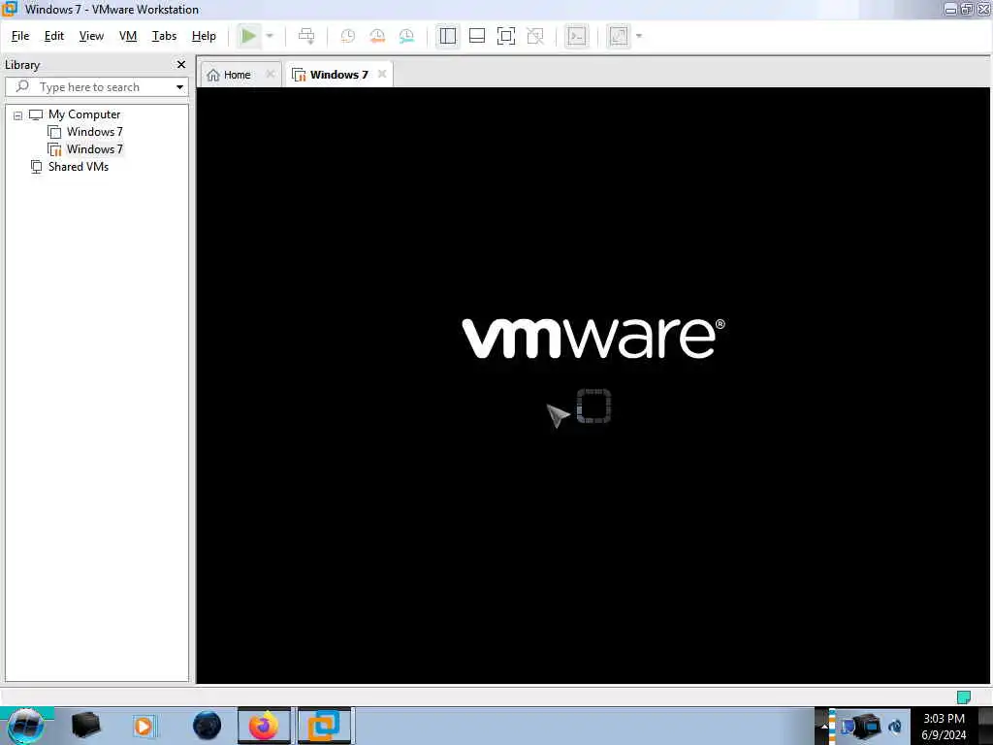Select the paused Windows 7 VM entry
The height and width of the screenshot is (745, 993).
coord(94,149)
